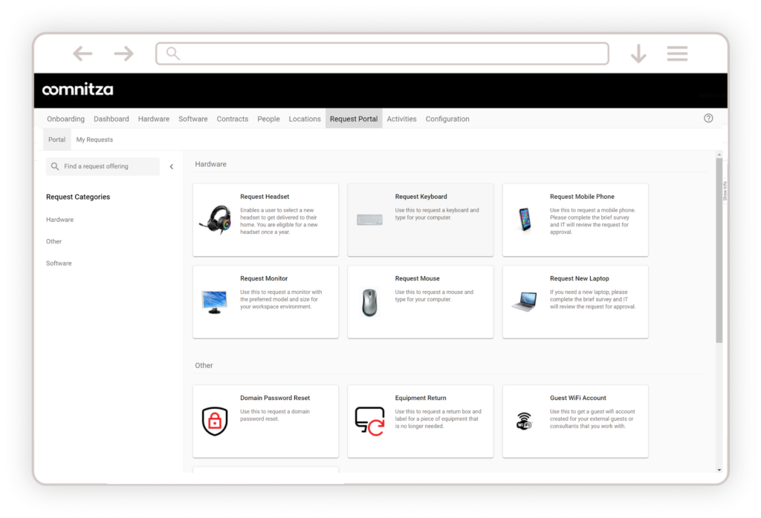The image size is (761, 518).
Task: Click the mouse image on Request Mouse
Action: (369, 302)
